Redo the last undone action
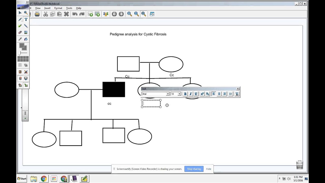The width and height of the screenshot is (325, 183). 82,14
